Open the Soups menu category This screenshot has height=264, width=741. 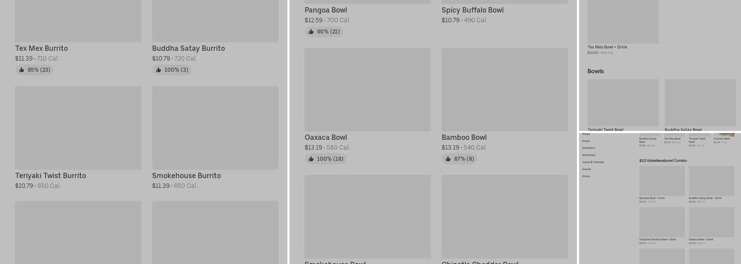pyautogui.click(x=586, y=141)
